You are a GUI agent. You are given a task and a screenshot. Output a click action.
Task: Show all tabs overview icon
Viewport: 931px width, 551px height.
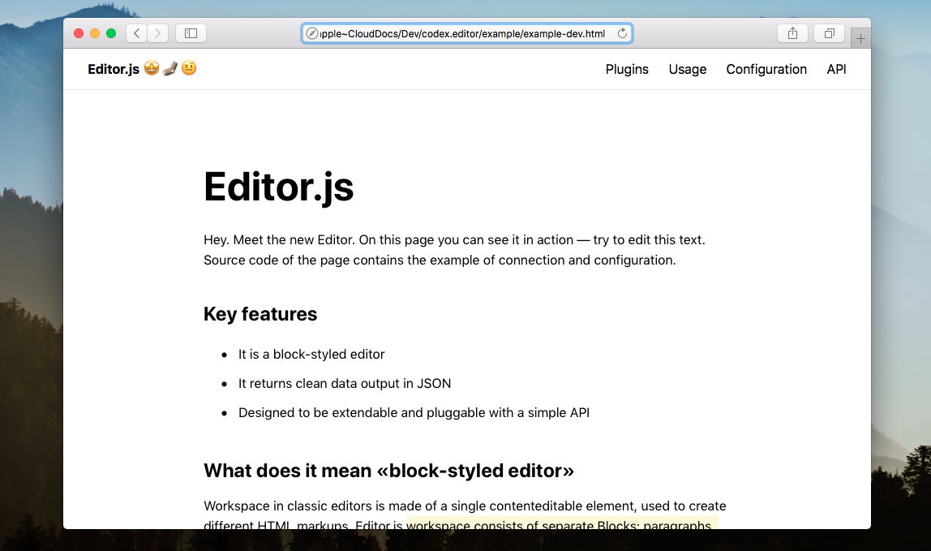click(829, 33)
